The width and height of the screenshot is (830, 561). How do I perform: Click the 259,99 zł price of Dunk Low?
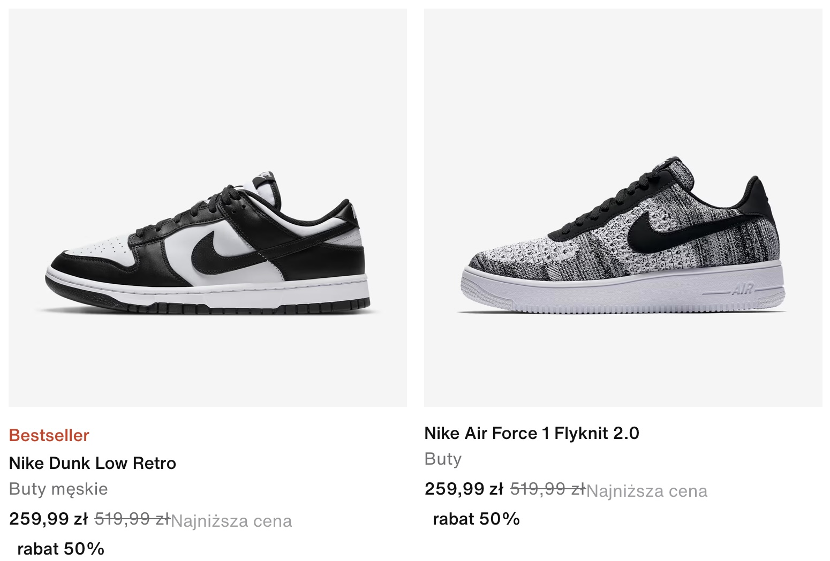coord(49,519)
